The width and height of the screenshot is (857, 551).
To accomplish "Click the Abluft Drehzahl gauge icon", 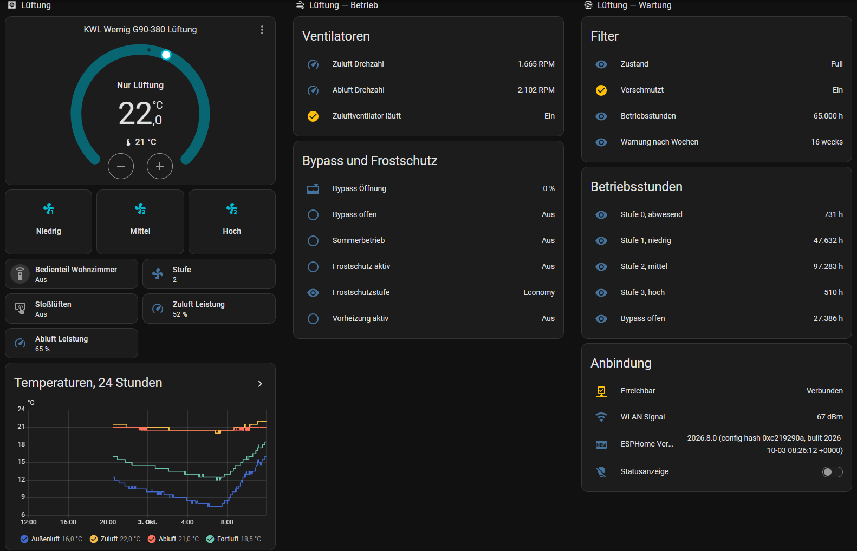I will point(313,90).
